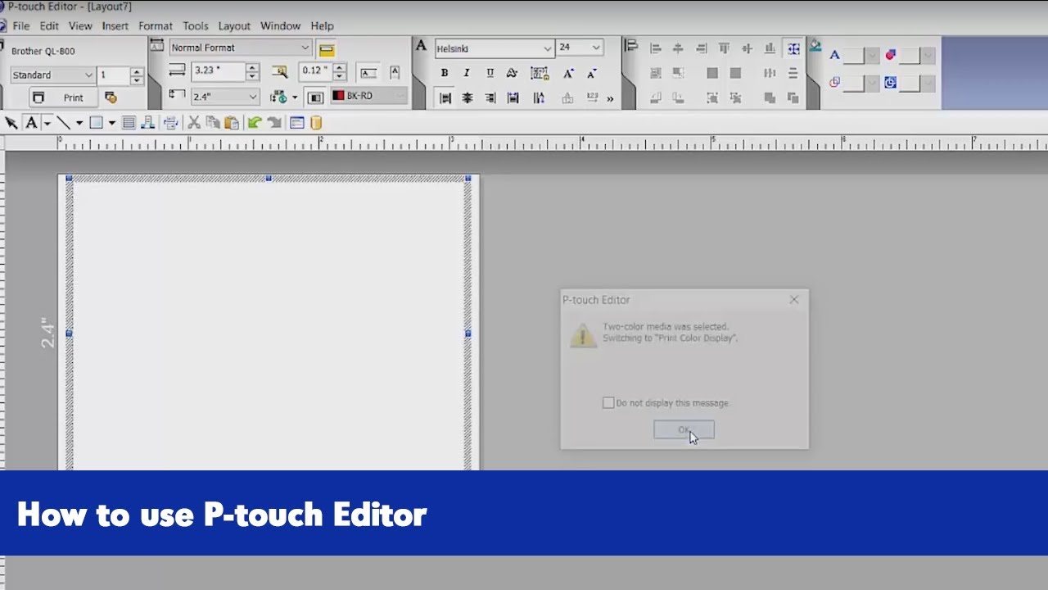Open the BK-RD color mode dropdown
The width and height of the screenshot is (1048, 590).
click(368, 96)
